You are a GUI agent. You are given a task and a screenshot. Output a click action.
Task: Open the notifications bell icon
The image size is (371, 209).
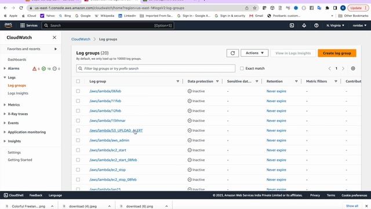(304, 26)
